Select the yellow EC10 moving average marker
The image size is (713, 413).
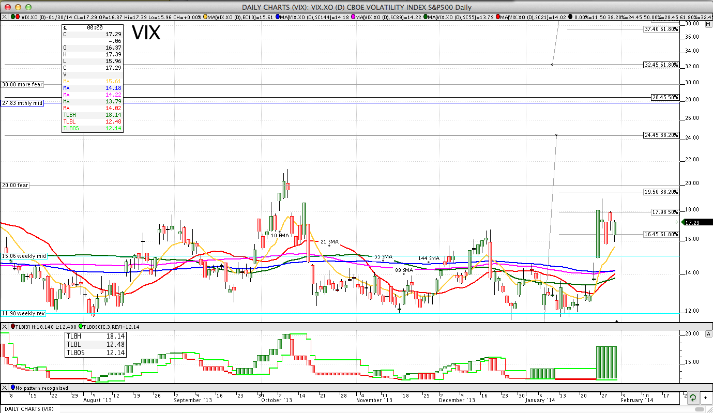pos(206,17)
